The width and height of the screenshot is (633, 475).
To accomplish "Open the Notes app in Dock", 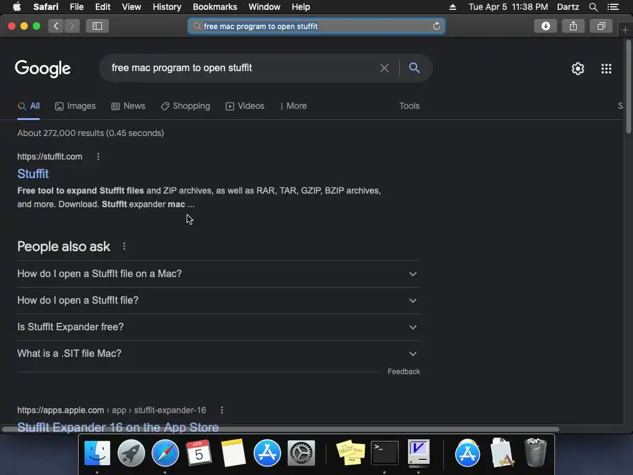I will pyautogui.click(x=233, y=453).
